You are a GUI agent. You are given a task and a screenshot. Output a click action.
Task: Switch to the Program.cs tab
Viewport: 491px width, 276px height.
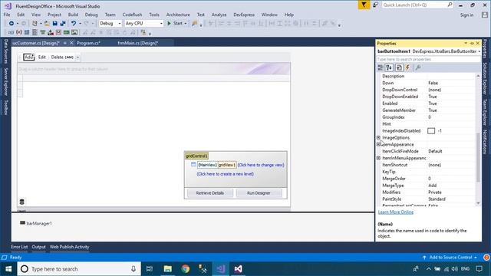[89, 43]
